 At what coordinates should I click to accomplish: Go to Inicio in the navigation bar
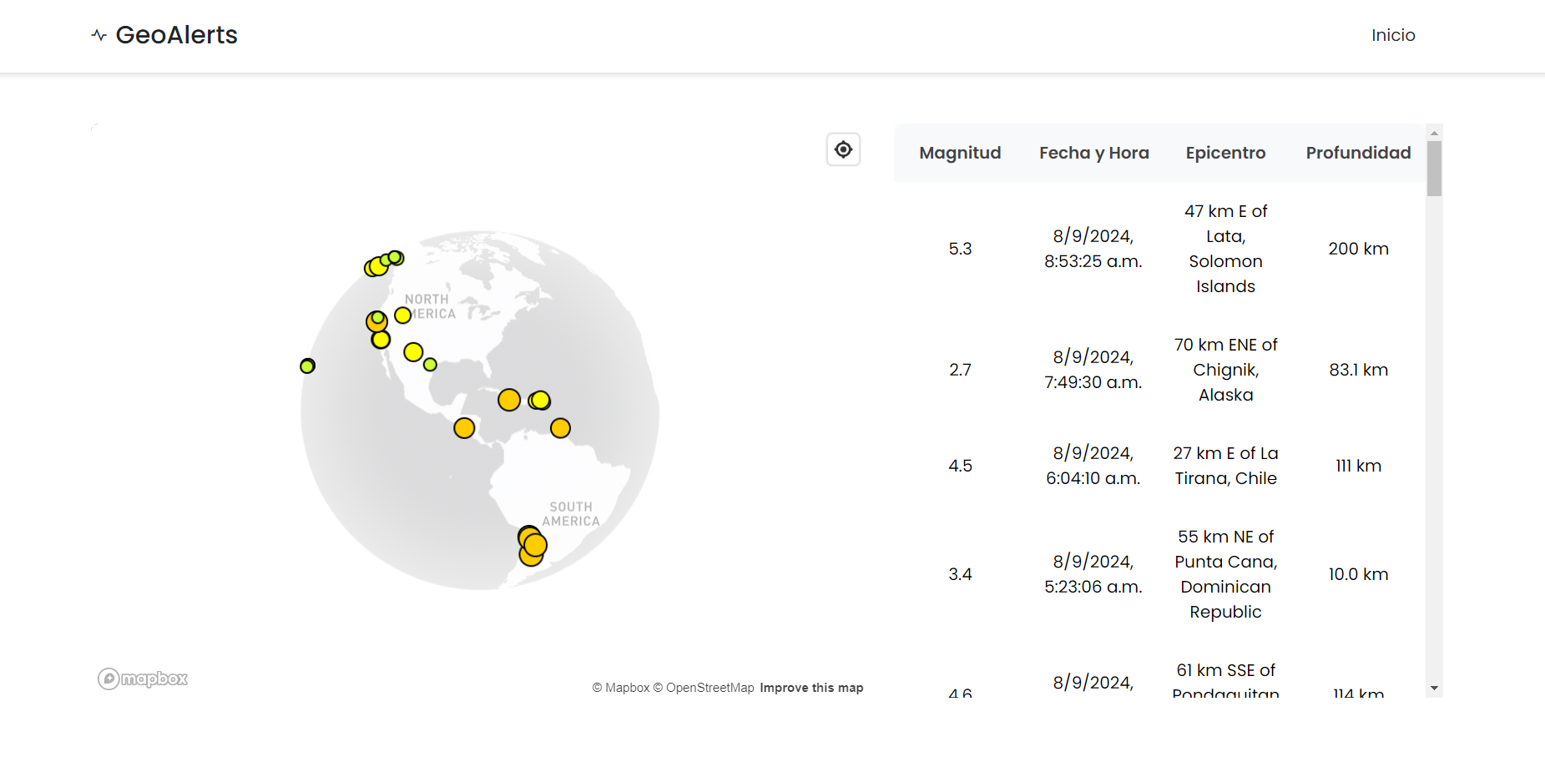pyautogui.click(x=1393, y=35)
